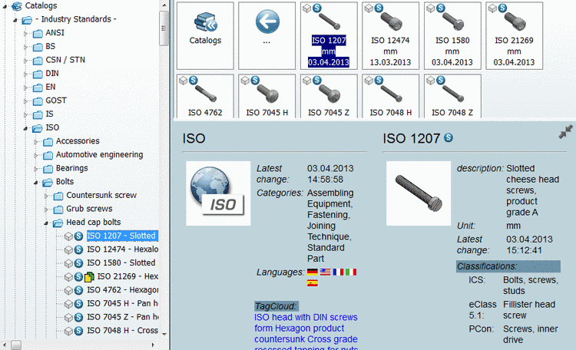Go back with the blue arrow tile
The width and height of the screenshot is (576, 350).
pos(267,21)
